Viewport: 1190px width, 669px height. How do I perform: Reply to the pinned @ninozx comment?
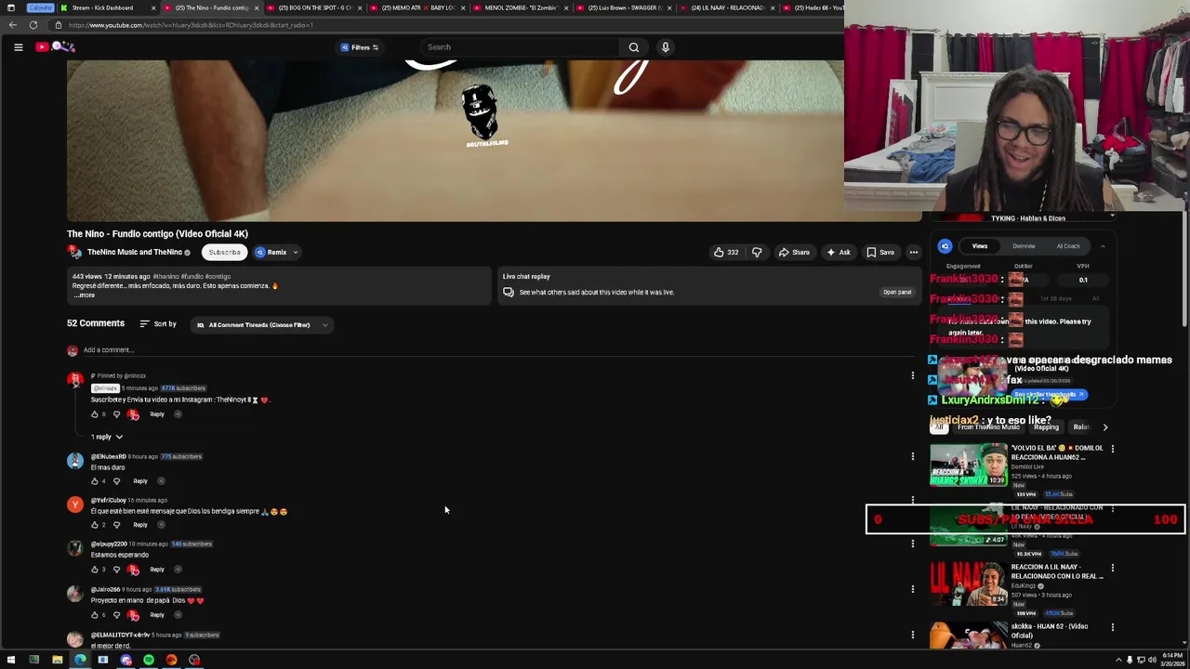tap(156, 414)
